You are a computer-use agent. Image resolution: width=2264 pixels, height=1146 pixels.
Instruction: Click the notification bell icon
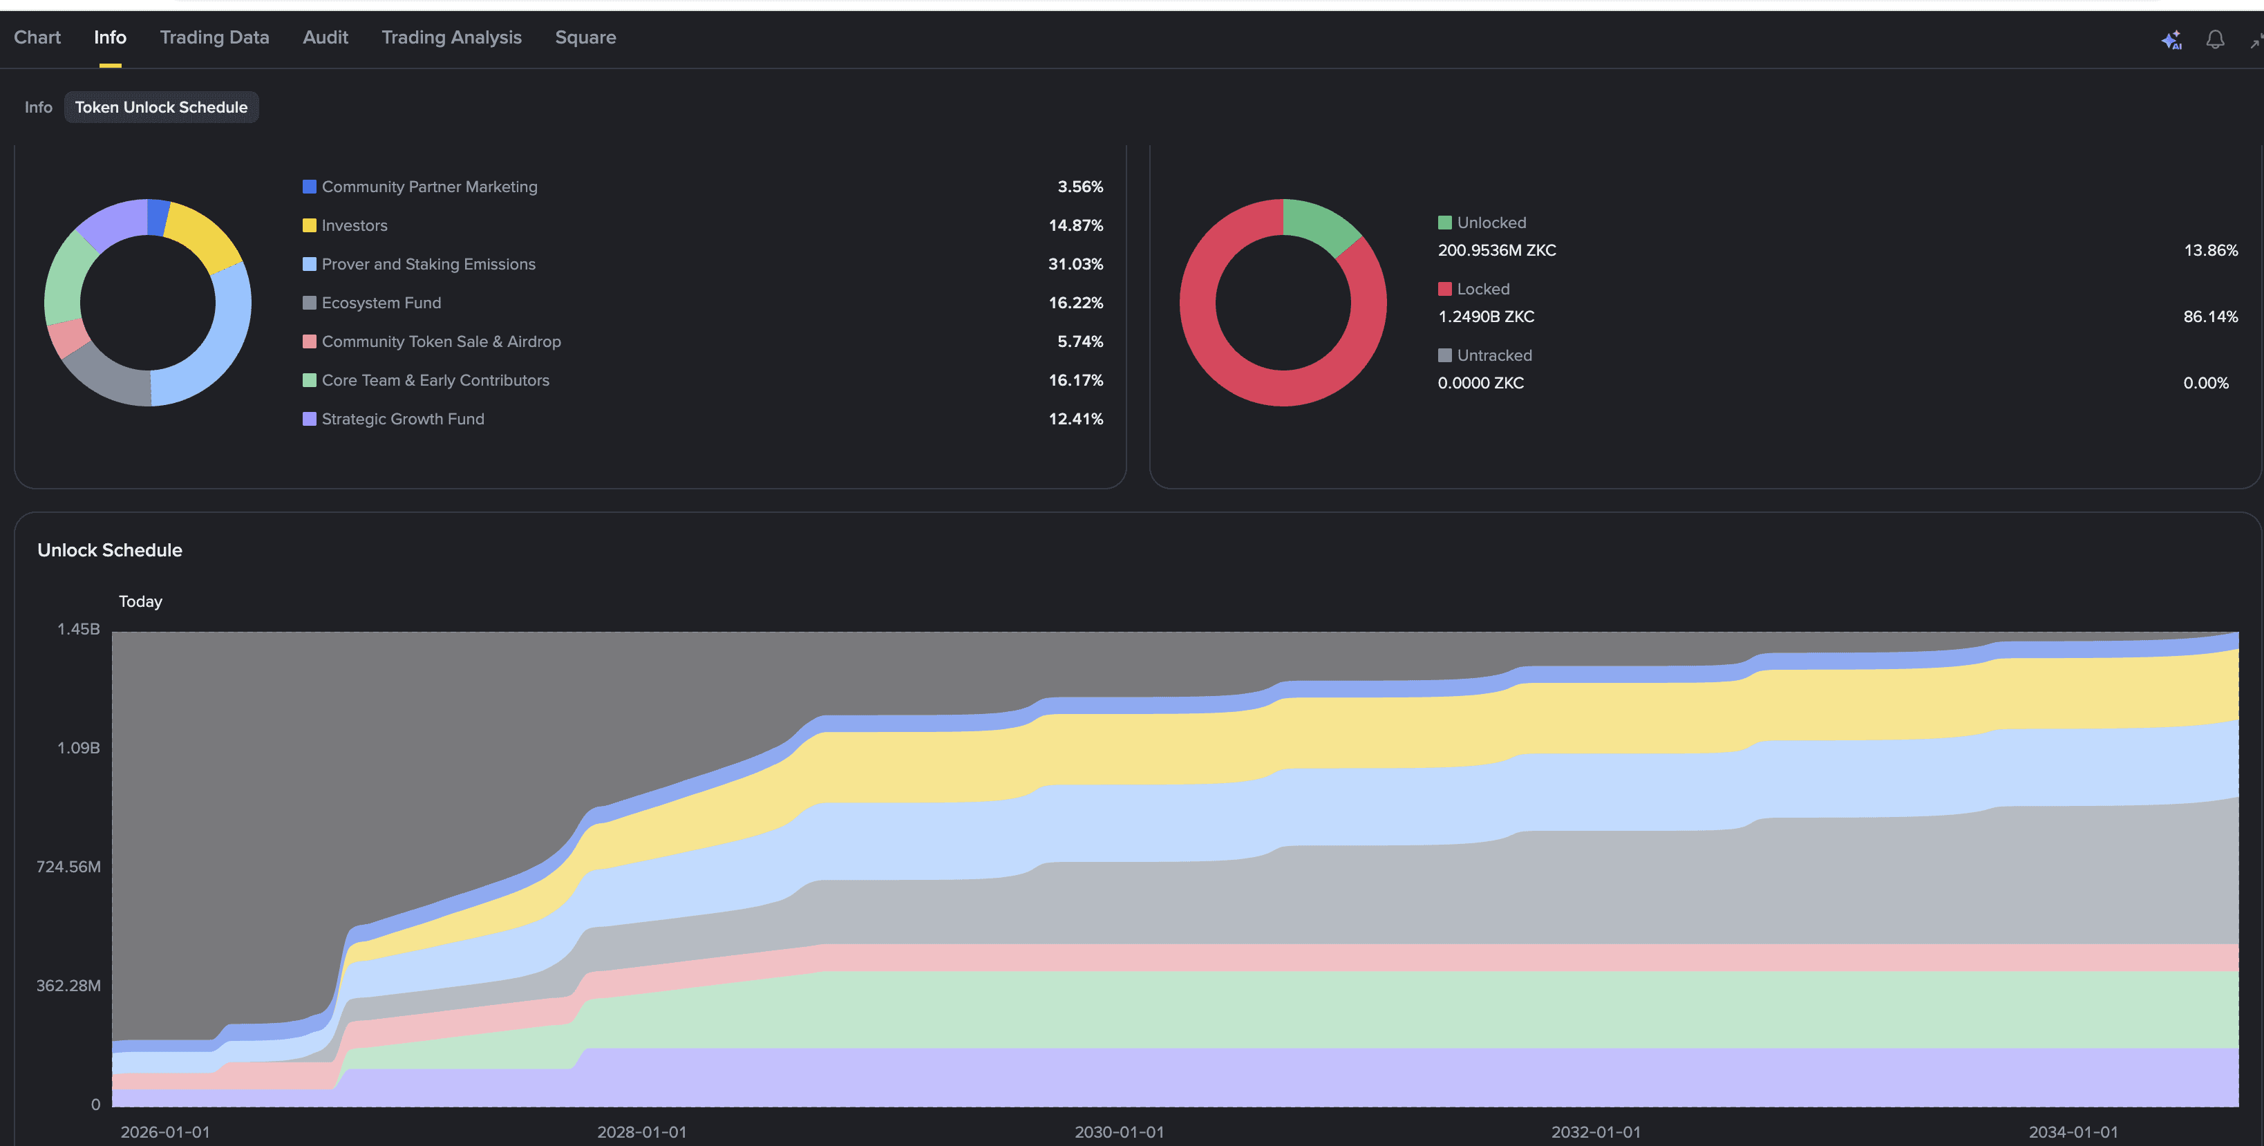click(2215, 39)
